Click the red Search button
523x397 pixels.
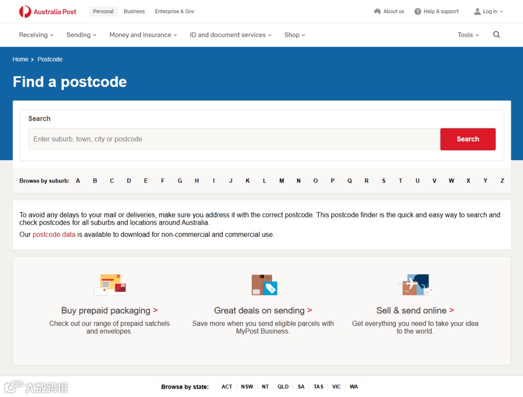tap(468, 139)
